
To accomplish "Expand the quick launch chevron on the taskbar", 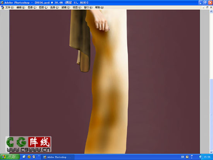I will tap(39, 156).
